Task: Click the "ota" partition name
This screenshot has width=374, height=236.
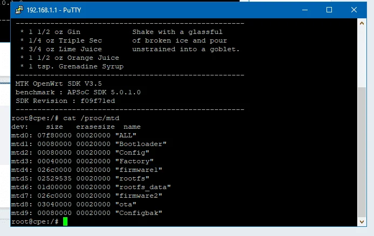Action: [x=126, y=204]
